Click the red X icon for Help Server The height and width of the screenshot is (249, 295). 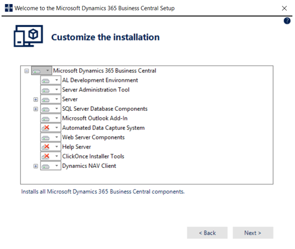click(46, 147)
